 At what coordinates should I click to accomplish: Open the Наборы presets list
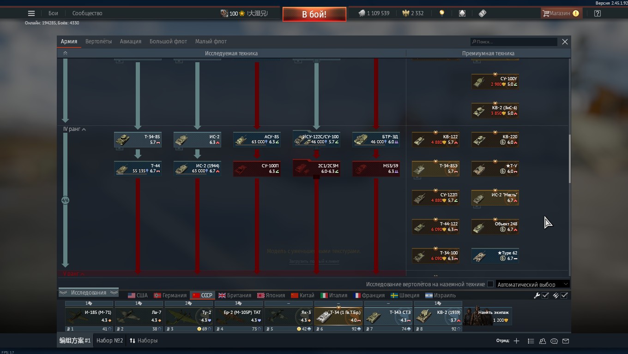(144, 341)
